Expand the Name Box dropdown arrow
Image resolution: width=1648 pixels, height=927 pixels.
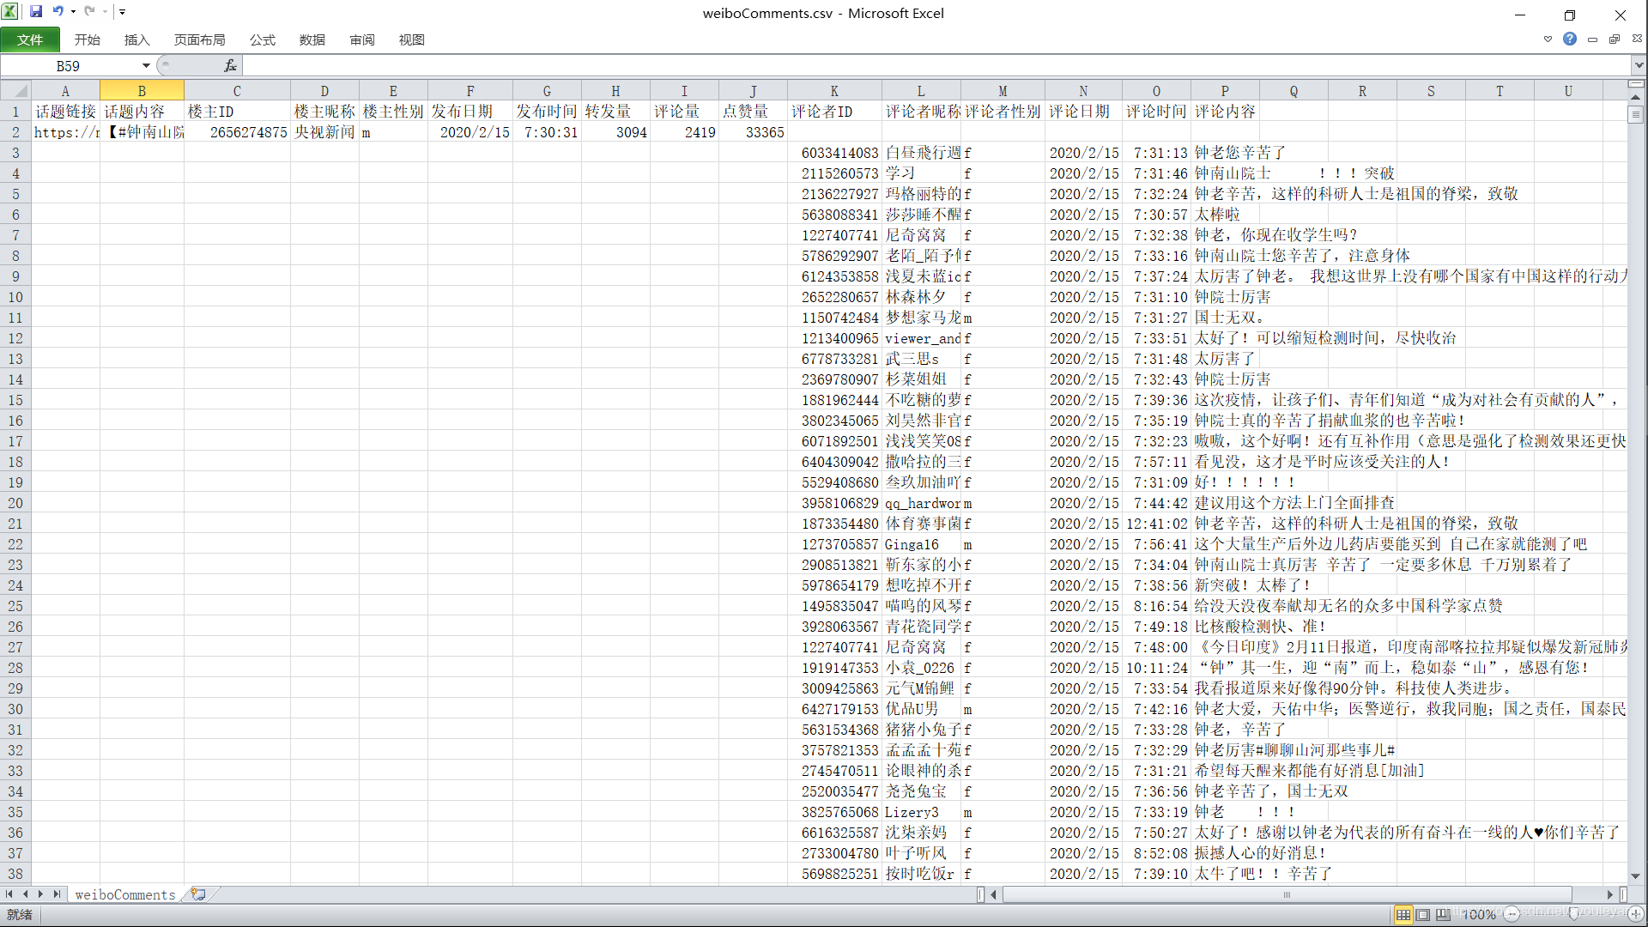(146, 66)
